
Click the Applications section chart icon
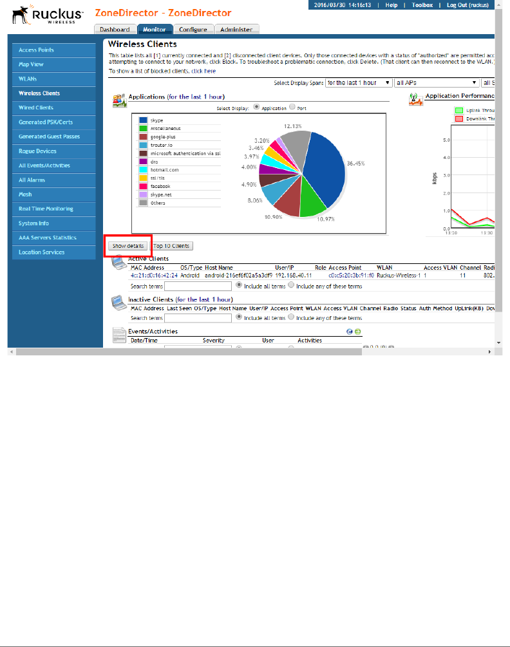[119, 100]
